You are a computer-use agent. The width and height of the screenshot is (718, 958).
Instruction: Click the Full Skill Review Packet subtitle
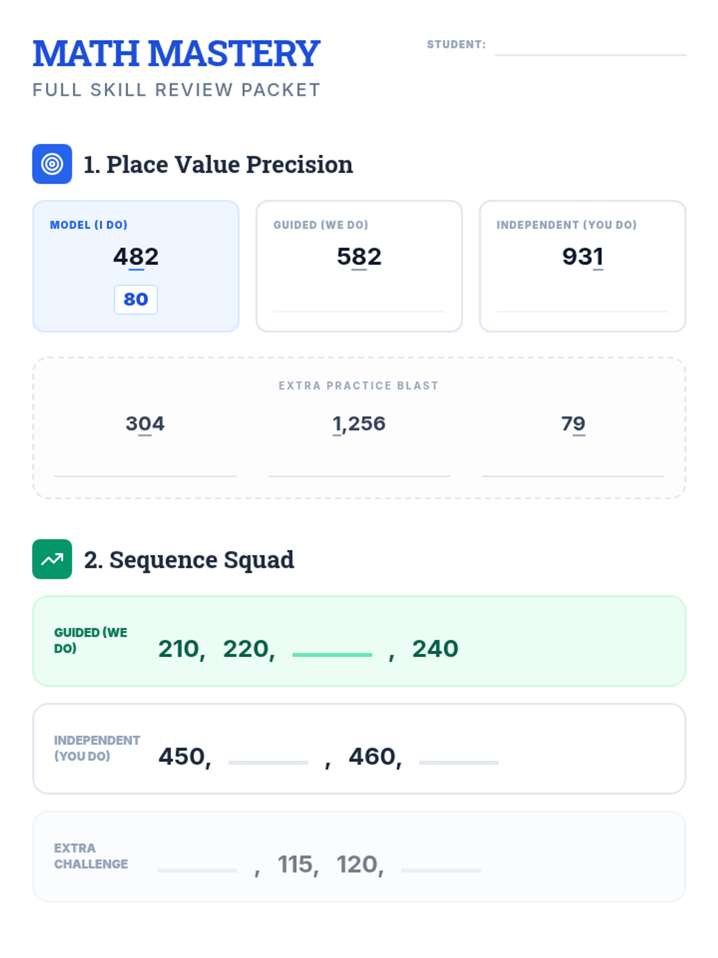click(x=177, y=90)
